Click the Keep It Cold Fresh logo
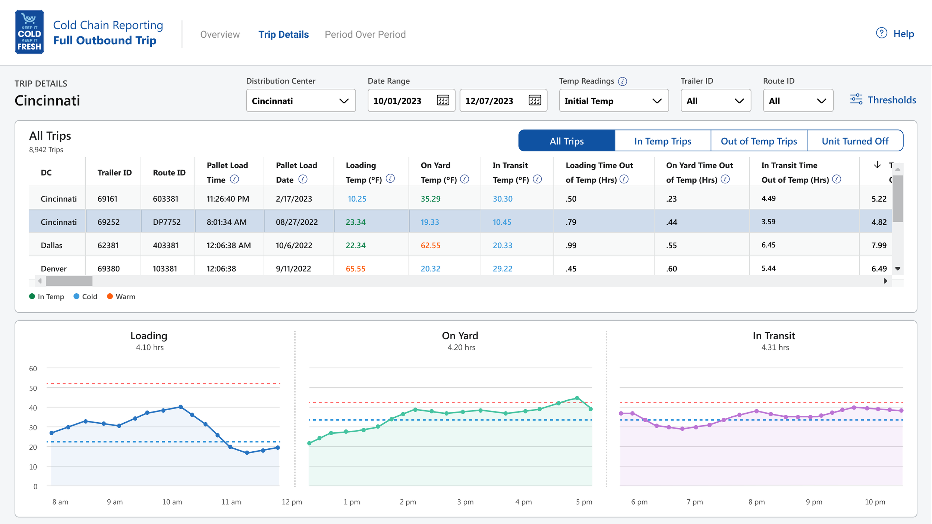 point(29,32)
